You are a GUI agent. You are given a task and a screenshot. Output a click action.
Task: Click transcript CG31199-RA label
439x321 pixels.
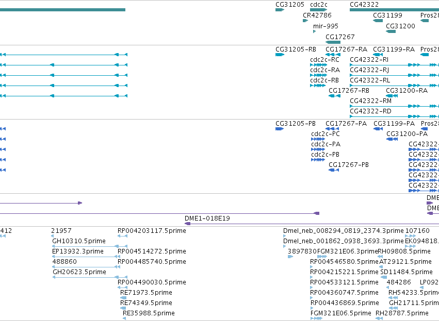point(394,49)
